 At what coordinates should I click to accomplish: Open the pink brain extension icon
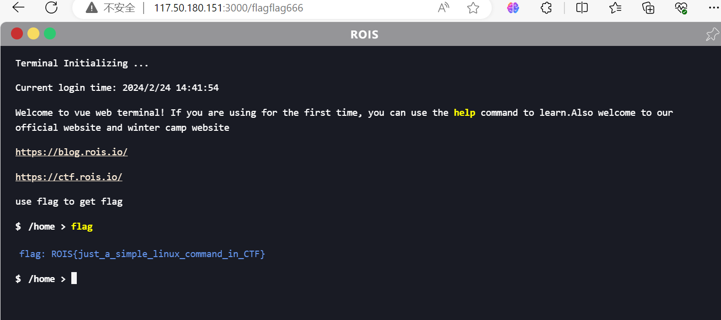513,8
